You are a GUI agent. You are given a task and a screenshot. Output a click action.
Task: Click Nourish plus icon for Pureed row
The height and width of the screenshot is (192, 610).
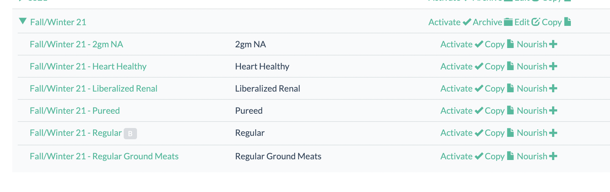point(553,111)
